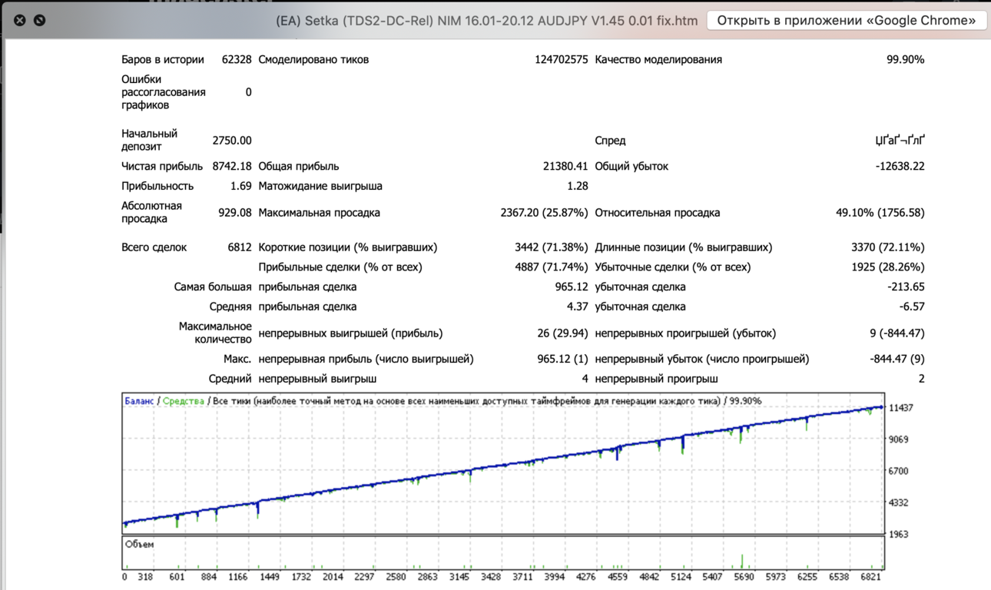Open the report in Google Chrome
991x590 pixels.
(x=847, y=20)
